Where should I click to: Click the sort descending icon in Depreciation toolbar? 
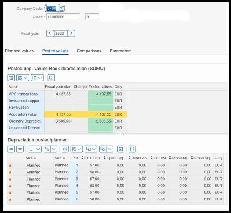20,149
